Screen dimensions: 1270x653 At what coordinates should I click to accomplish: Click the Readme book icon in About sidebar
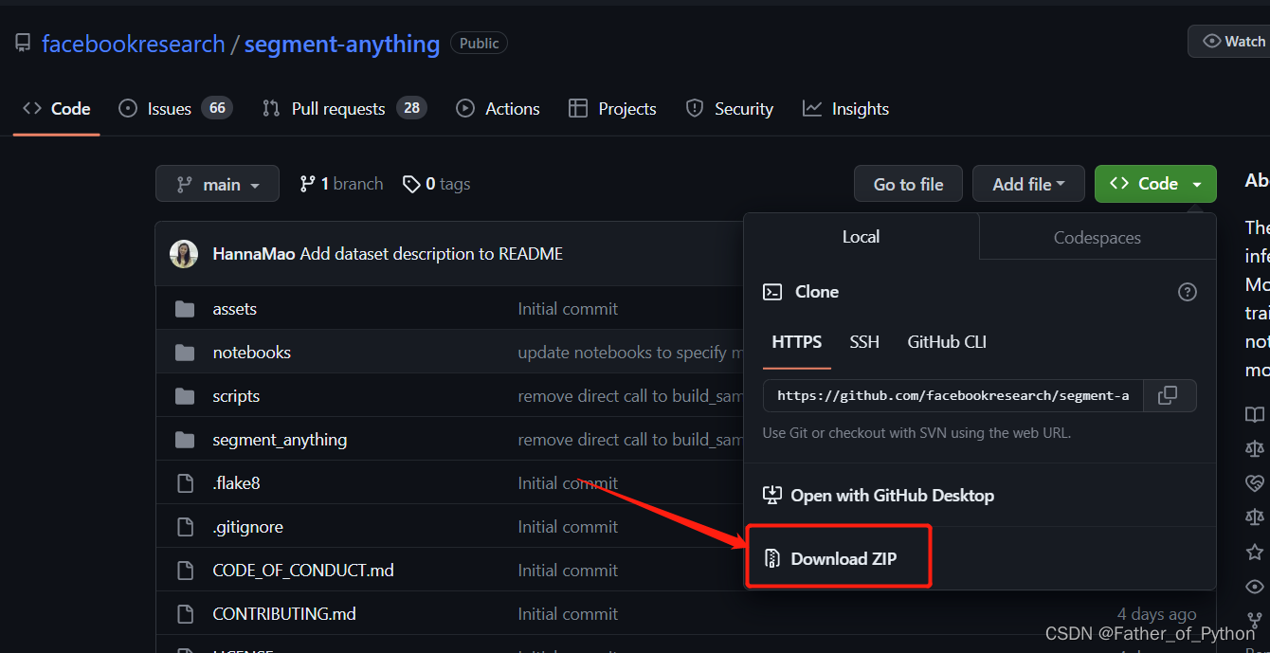tap(1255, 414)
